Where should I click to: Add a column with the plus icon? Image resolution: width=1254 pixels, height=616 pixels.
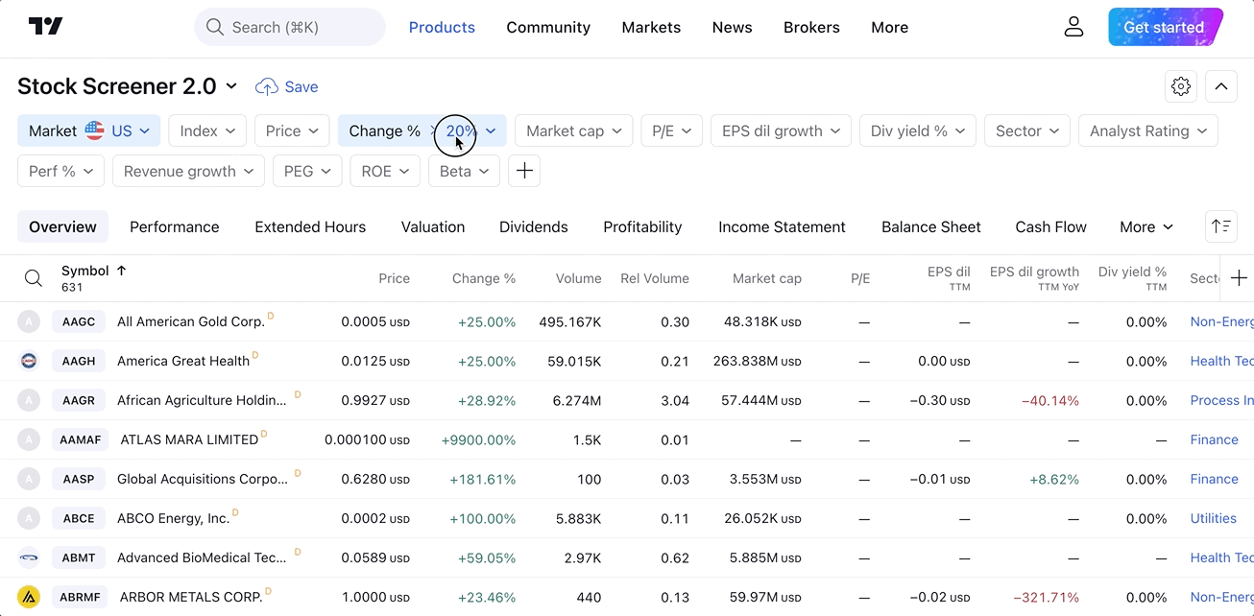(x=1239, y=278)
